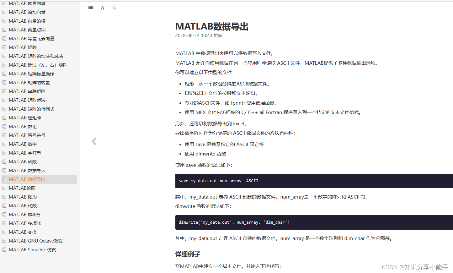Select MATLAB 冒号符号 in the sidebar
This screenshot has width=453, height=273.
[27, 135]
